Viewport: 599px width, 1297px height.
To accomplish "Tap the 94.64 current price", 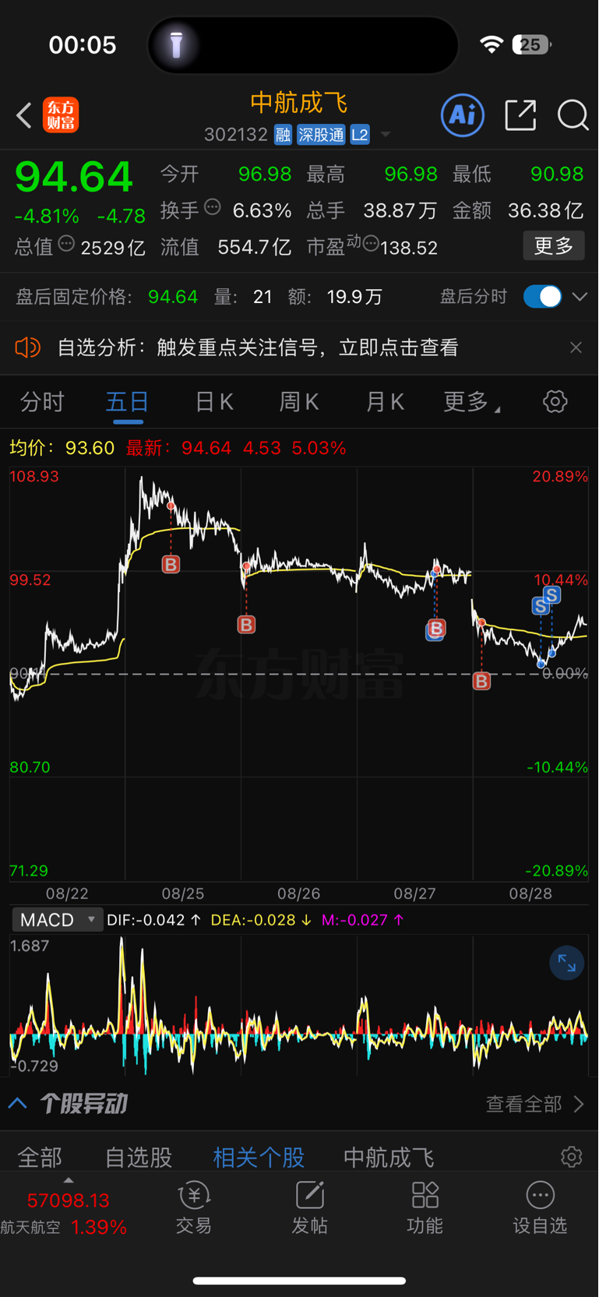I will (74, 177).
